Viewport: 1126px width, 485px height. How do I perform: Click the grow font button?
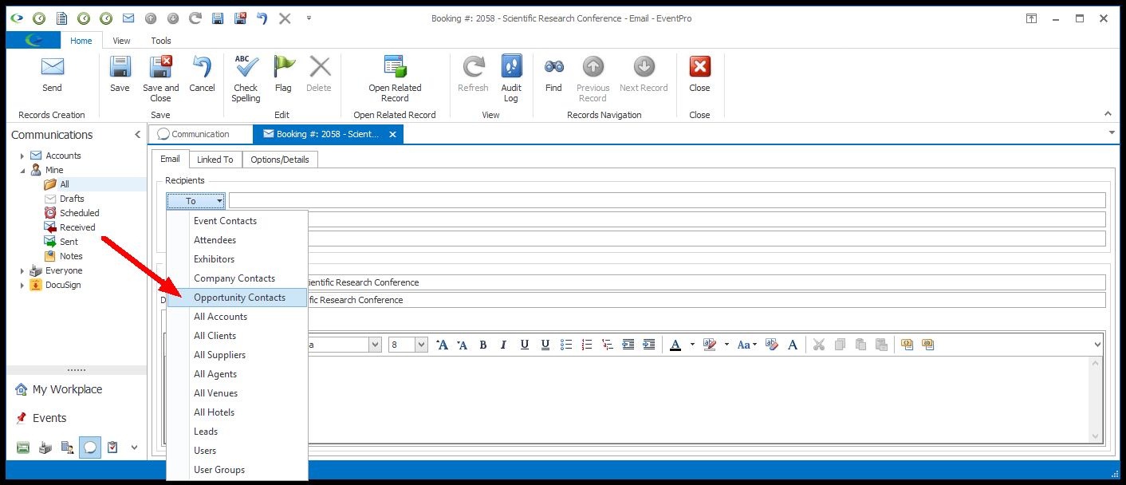click(x=443, y=345)
